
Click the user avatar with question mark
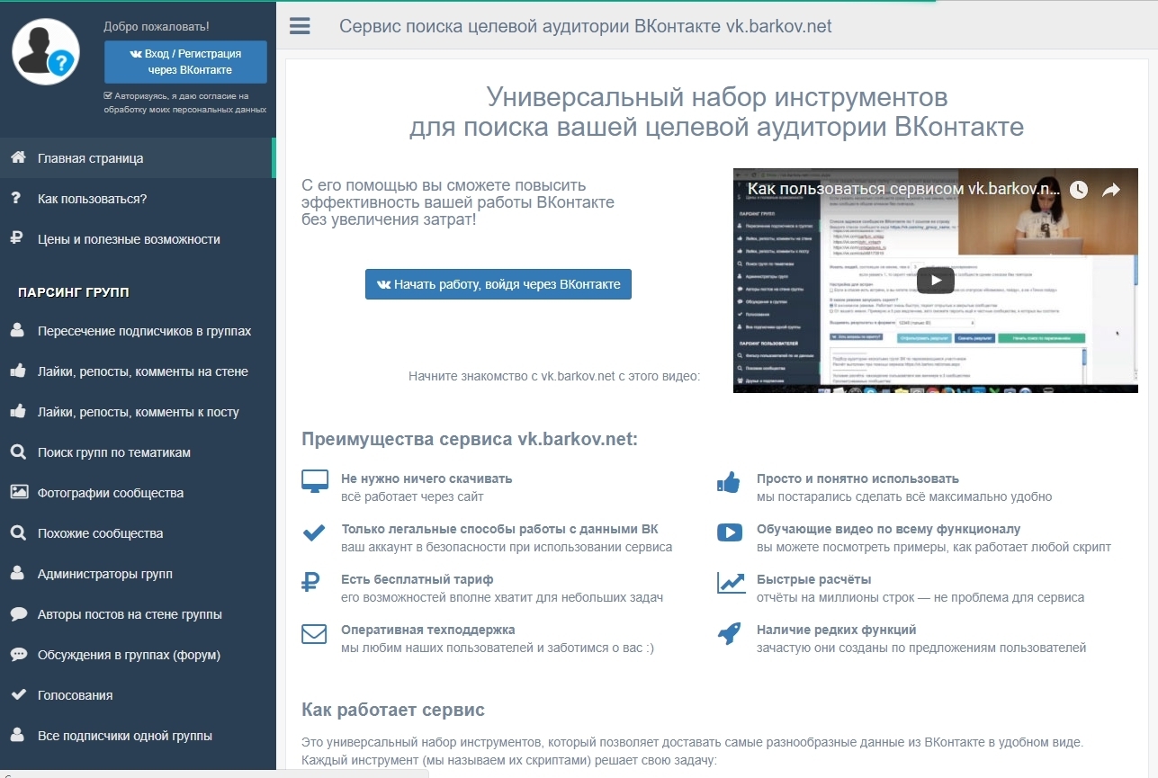46,54
